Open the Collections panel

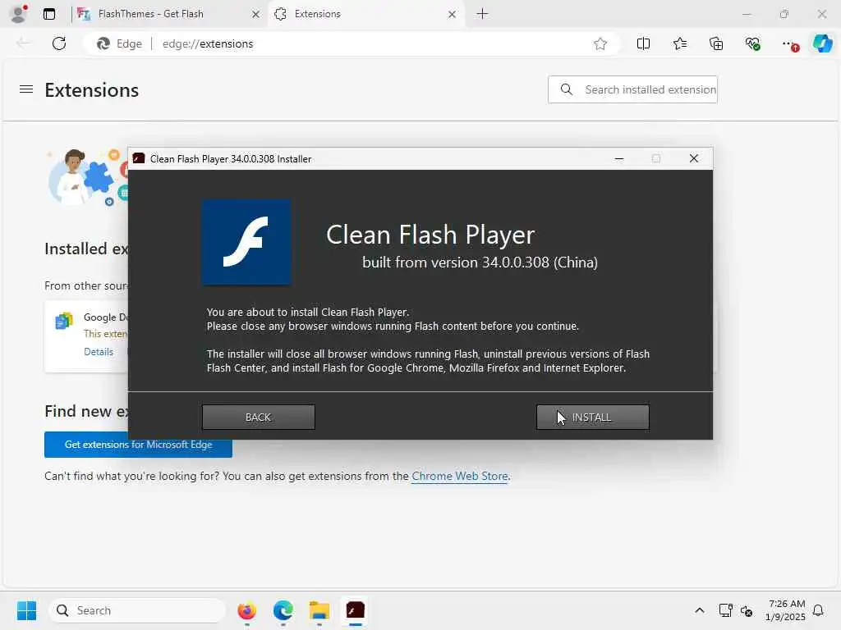[716, 44]
